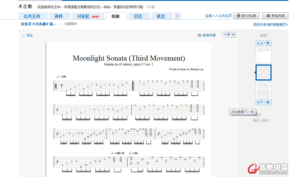Click the 浏览人数43 view count

261,120
